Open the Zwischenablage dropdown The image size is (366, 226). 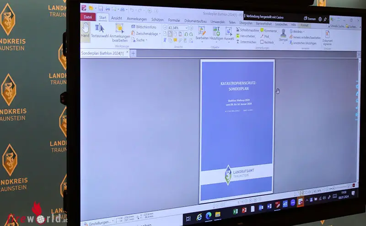[147, 34]
